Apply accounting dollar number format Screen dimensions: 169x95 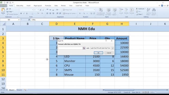80,13
